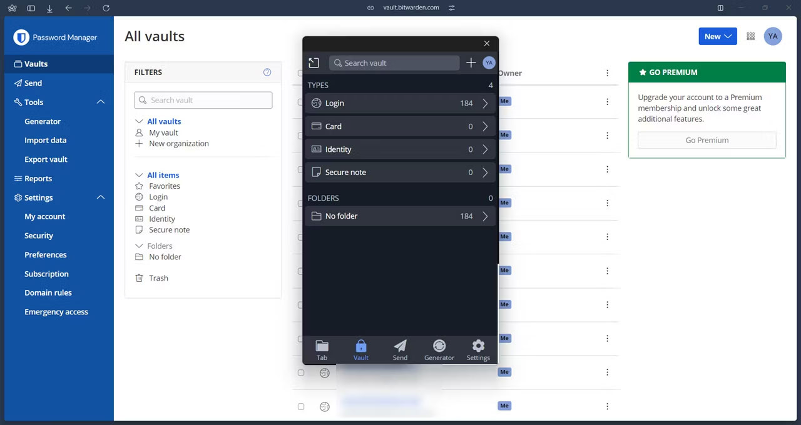Open Domain rules settings
This screenshot has width=801, height=425.
[x=48, y=292]
